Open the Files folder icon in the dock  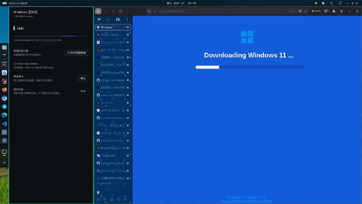click(x=5, y=48)
